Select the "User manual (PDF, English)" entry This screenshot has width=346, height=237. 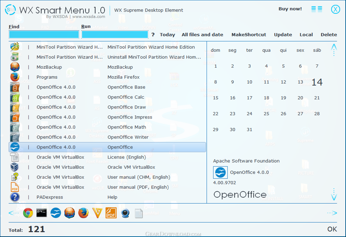coord(138,187)
